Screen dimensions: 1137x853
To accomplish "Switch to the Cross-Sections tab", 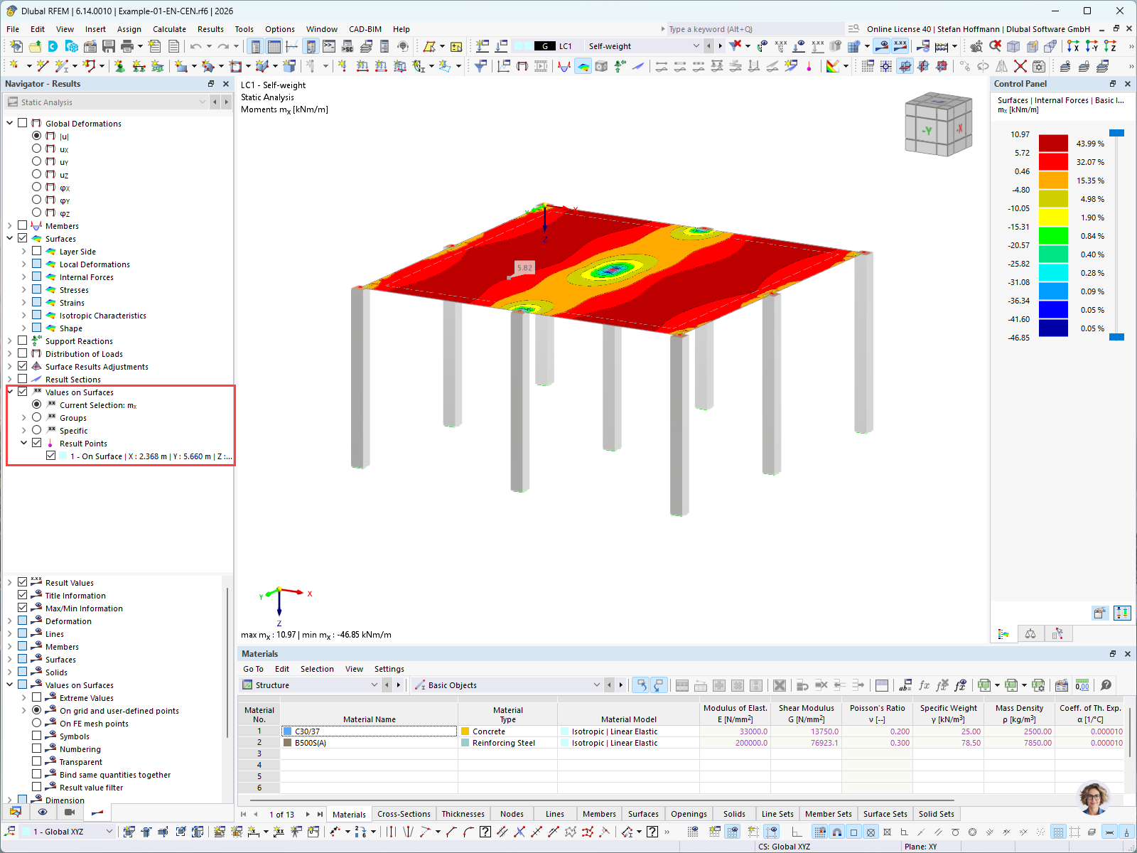I will [x=404, y=814].
